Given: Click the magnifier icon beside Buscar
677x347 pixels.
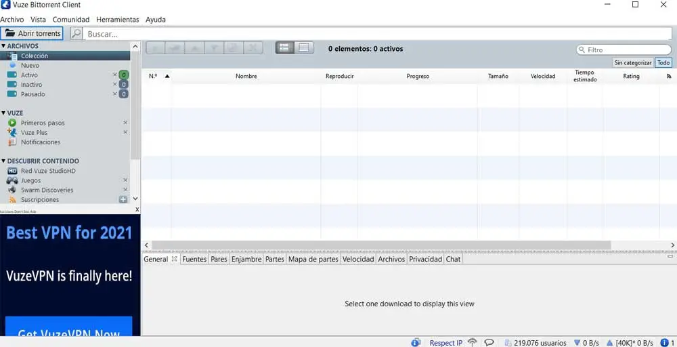Looking at the screenshot, I should [76, 34].
